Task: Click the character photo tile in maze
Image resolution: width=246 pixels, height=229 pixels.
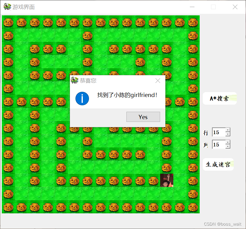Action: pos(167,180)
